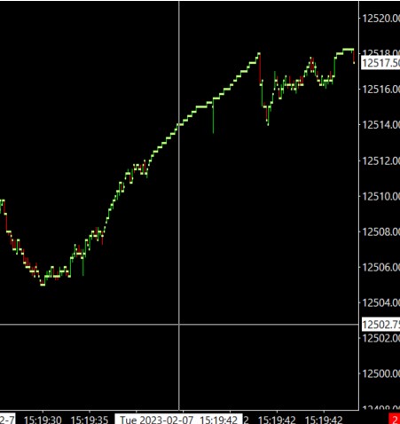This screenshot has height=424, width=400.
Task: Select the 12502.75 crosshair price tag
Action: tap(380, 325)
